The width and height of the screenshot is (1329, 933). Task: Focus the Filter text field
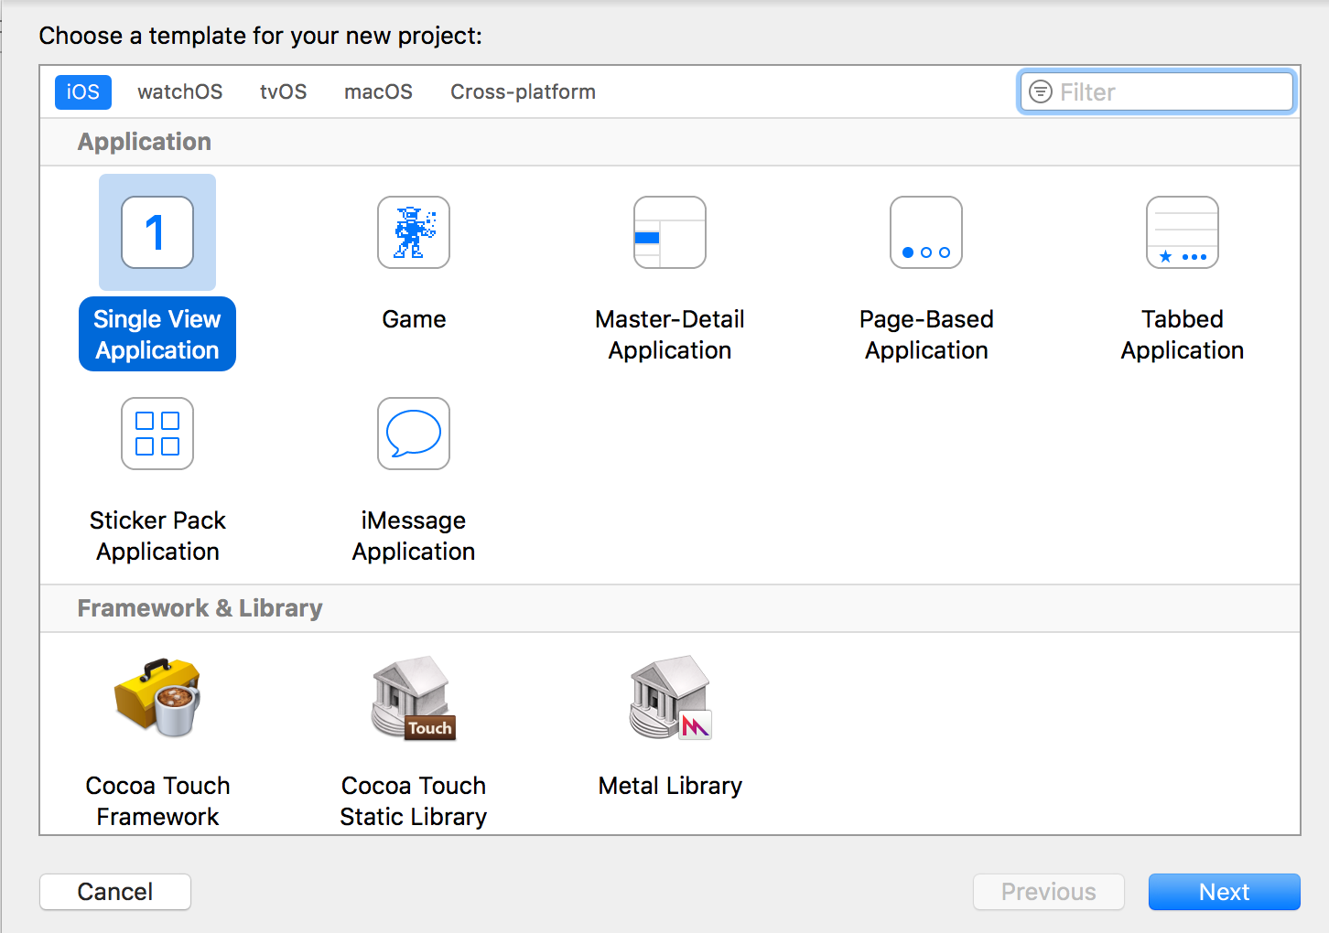click(1157, 91)
